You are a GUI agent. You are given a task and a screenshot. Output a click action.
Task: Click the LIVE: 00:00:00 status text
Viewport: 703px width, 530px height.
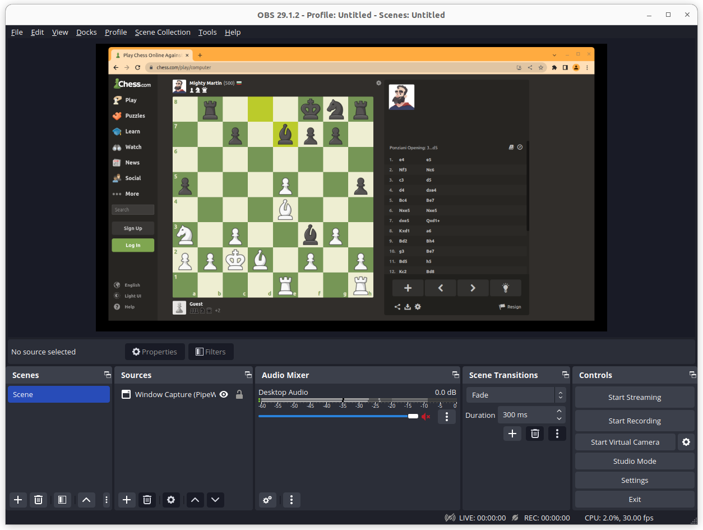(482, 518)
